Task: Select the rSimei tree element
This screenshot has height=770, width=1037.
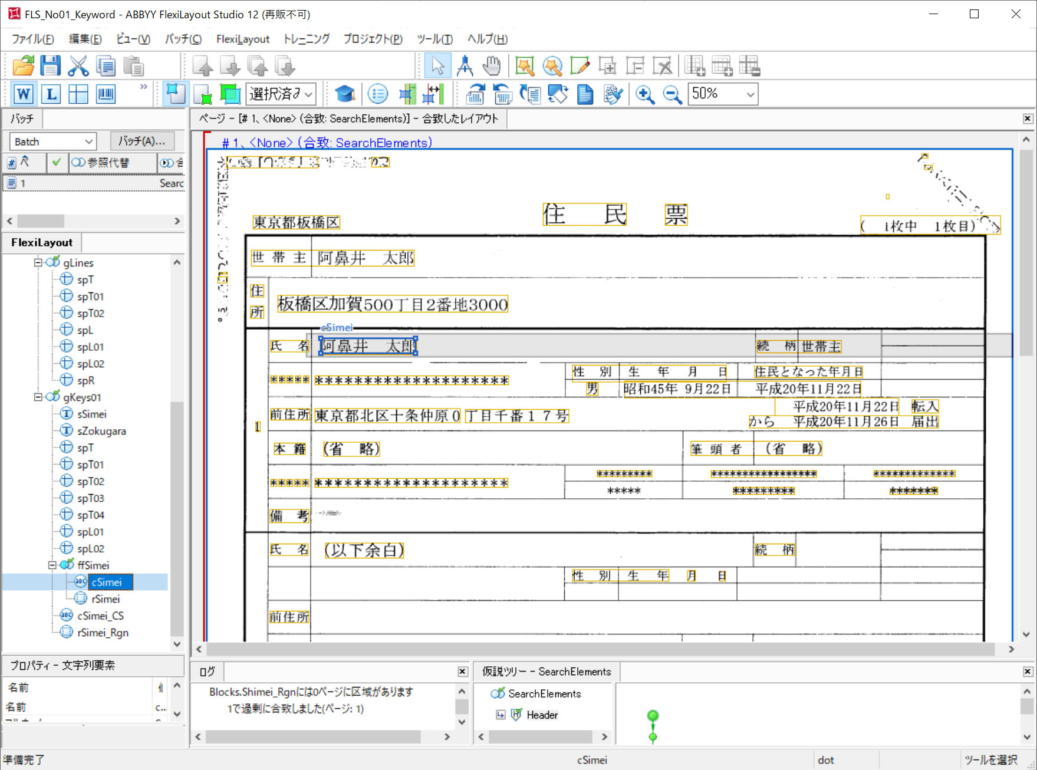Action: point(106,599)
